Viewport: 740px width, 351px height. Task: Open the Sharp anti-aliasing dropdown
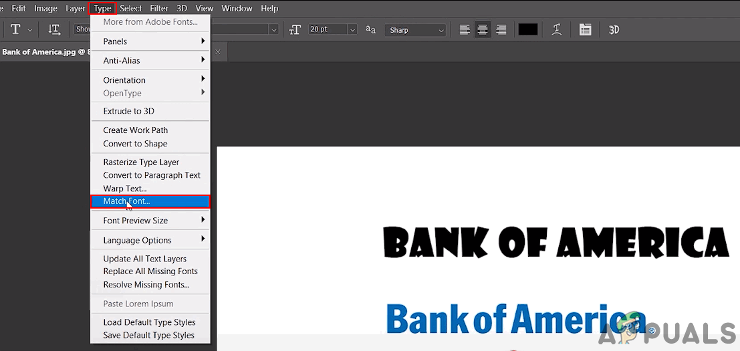pyautogui.click(x=415, y=29)
